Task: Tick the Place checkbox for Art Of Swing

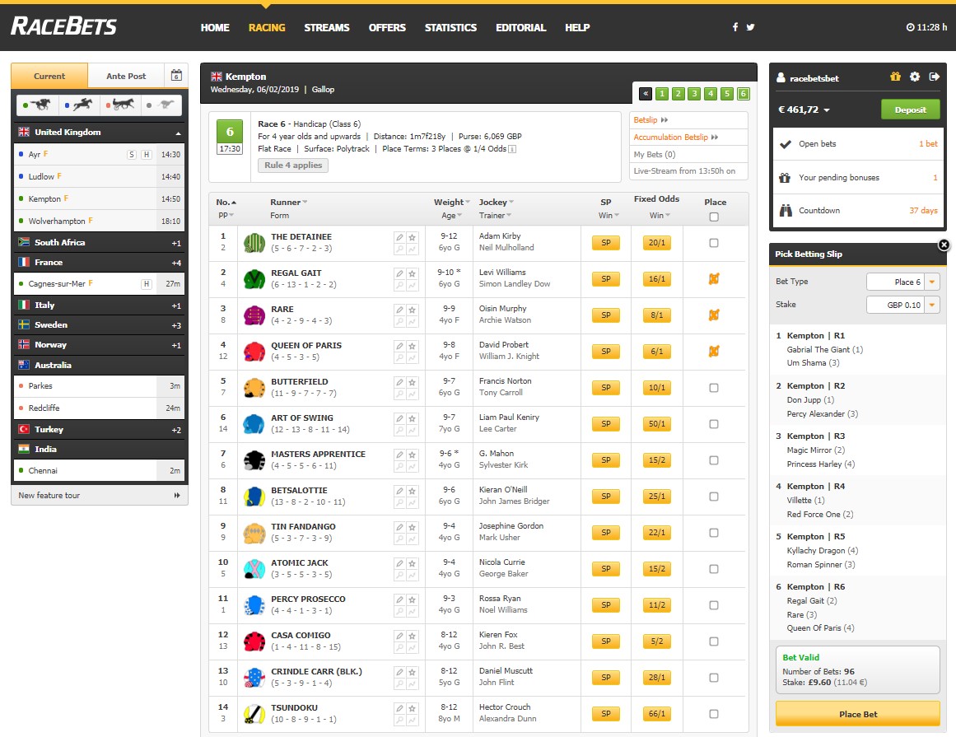Action: tap(714, 423)
